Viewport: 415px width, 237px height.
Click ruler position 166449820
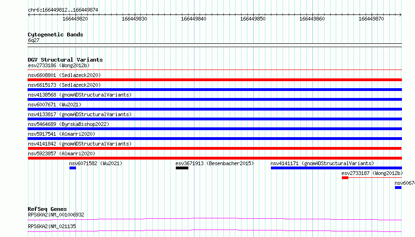(75, 19)
